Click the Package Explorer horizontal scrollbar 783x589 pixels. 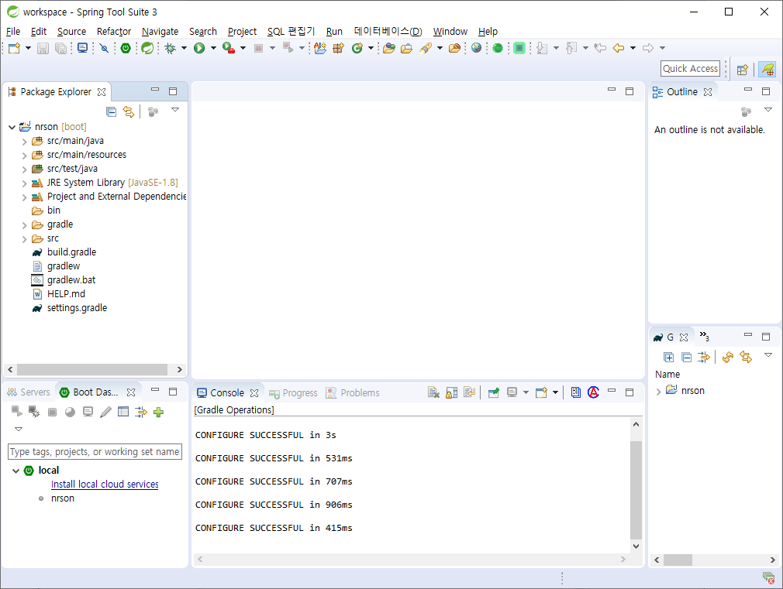click(x=92, y=369)
